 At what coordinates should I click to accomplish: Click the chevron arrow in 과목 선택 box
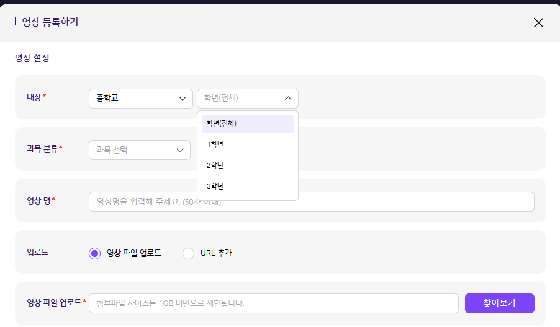click(180, 150)
